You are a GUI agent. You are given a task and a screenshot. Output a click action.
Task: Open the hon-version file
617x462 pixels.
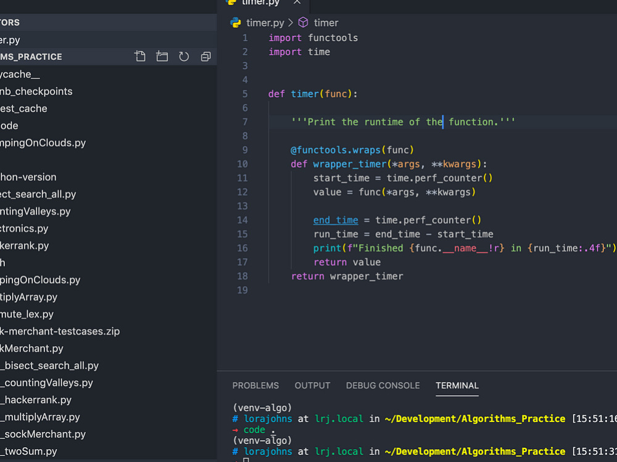[x=108, y=177]
